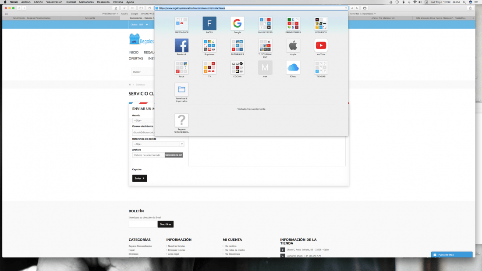Click the Buscar search field
Screen dimensions: 482x271
pyautogui.click(x=143, y=72)
